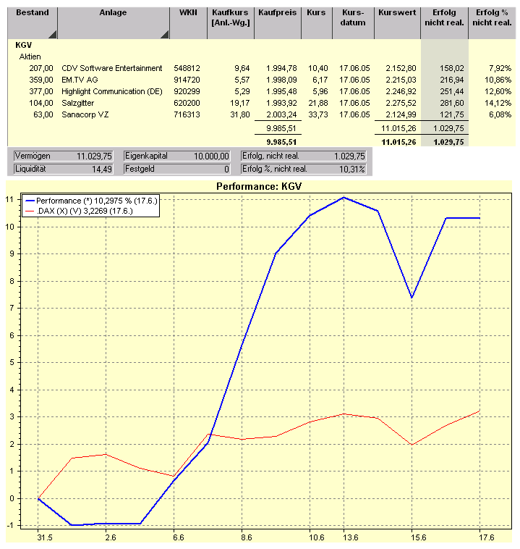Click the bold Erfolg total 1.029,75
The image size is (520, 549).
point(448,142)
